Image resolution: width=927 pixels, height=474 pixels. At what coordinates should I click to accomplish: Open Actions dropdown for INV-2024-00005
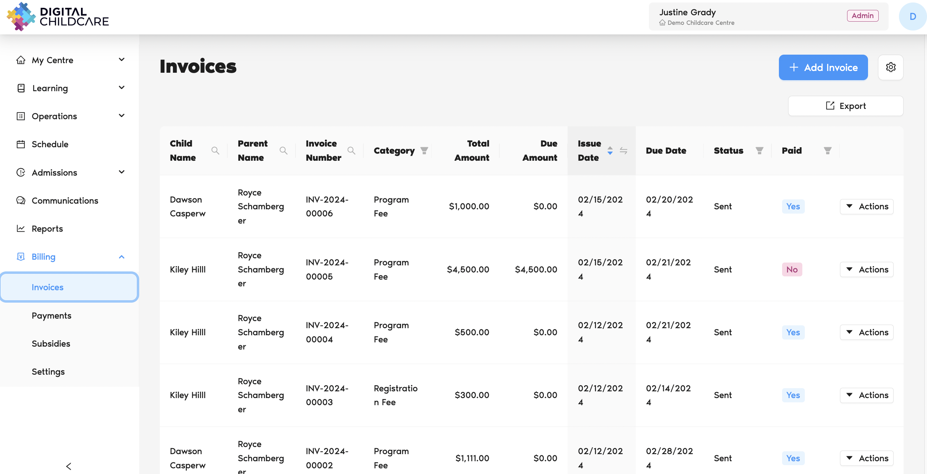pyautogui.click(x=866, y=269)
